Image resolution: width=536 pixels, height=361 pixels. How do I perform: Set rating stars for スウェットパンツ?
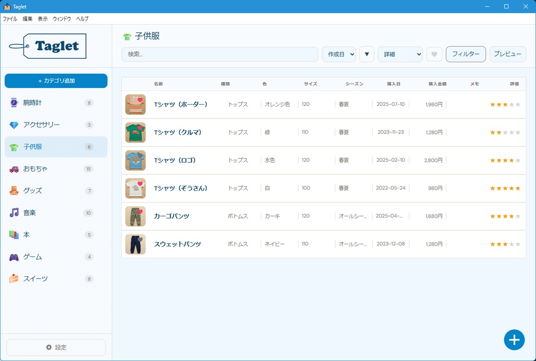click(x=505, y=244)
